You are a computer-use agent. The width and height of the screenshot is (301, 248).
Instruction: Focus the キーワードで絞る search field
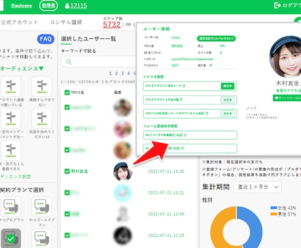pyautogui.click(x=99, y=62)
